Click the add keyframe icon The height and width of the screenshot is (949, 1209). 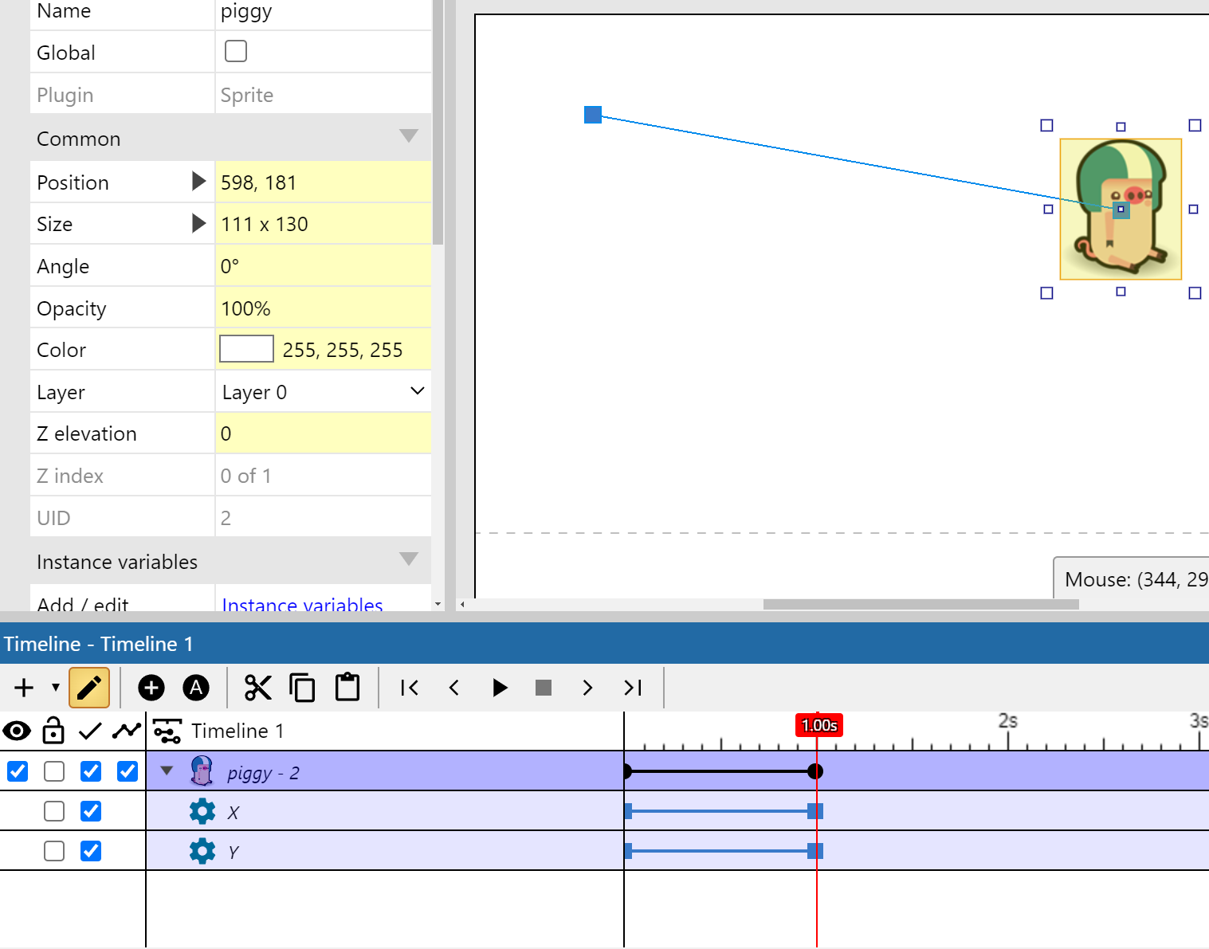point(151,687)
